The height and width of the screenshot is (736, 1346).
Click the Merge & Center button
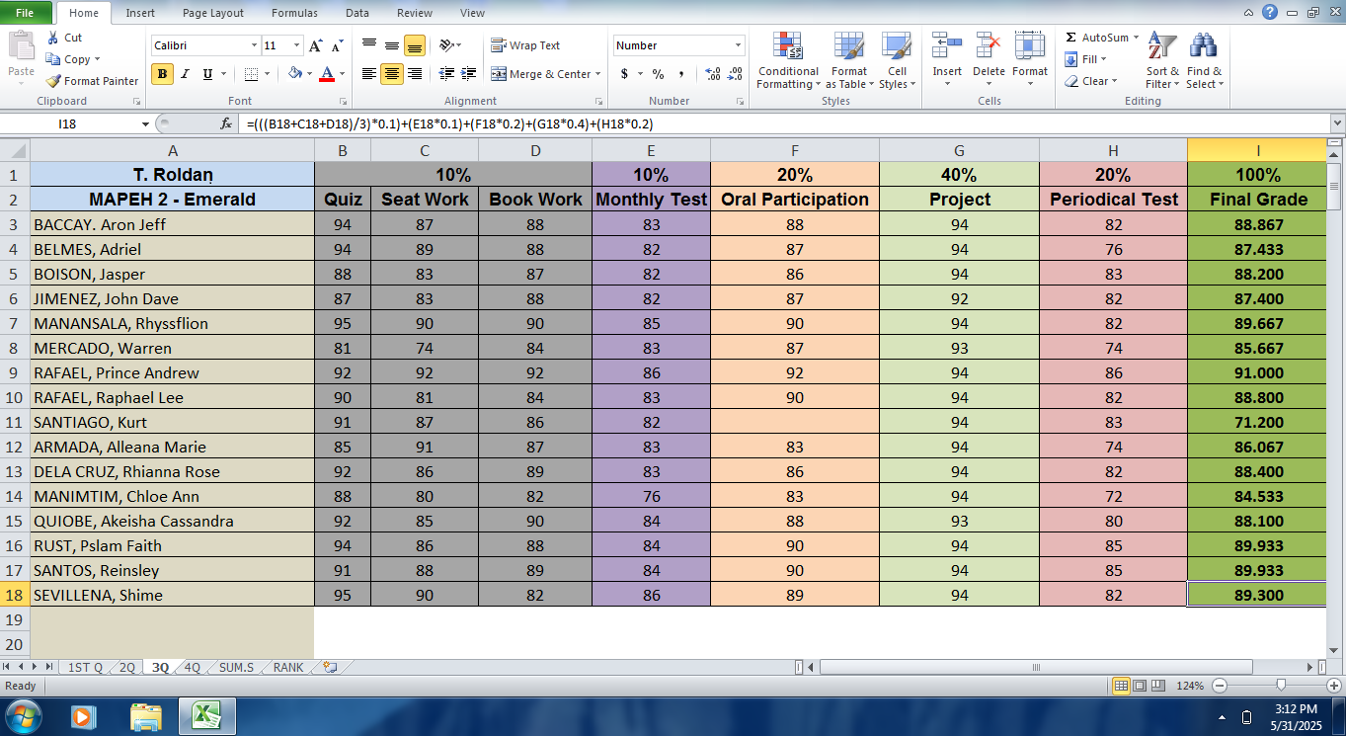coord(540,74)
